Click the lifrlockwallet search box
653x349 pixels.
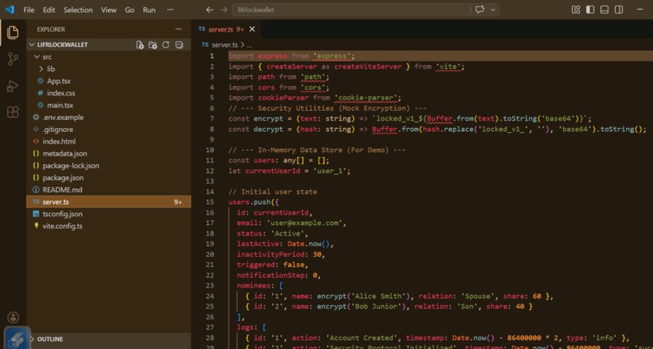pos(351,10)
